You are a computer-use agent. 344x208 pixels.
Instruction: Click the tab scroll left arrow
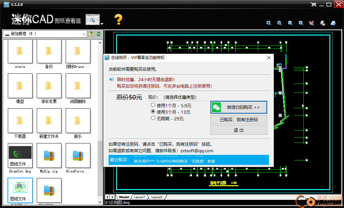[x=107, y=197]
